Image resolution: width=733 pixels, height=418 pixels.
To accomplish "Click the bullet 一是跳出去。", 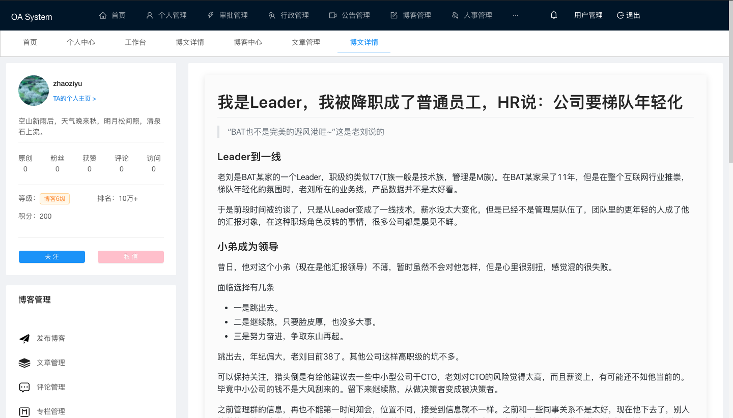I will [257, 308].
